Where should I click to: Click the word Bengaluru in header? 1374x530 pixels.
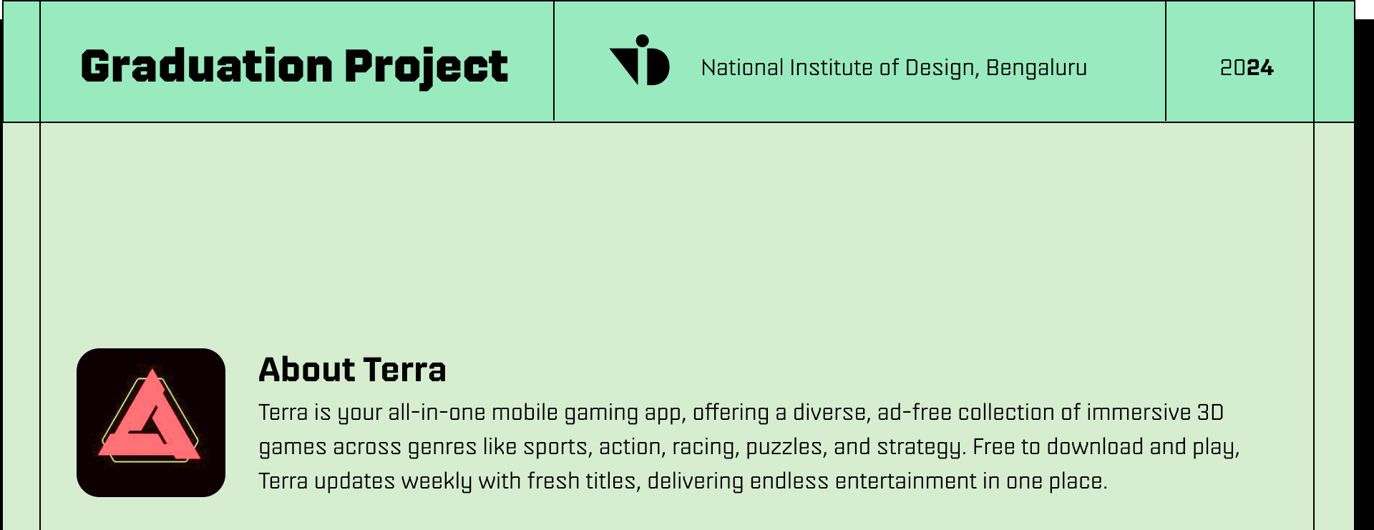click(x=1036, y=68)
